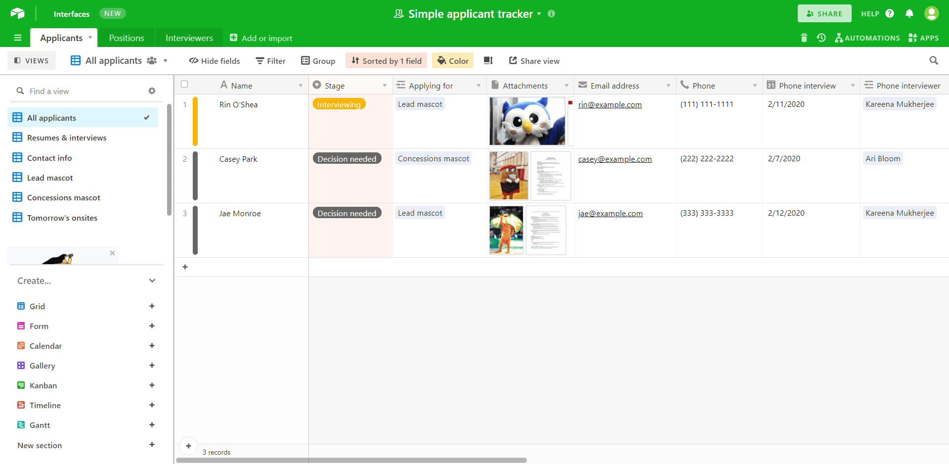The height and width of the screenshot is (464, 949).
Task: Click the SHARE button
Action: coord(824,13)
